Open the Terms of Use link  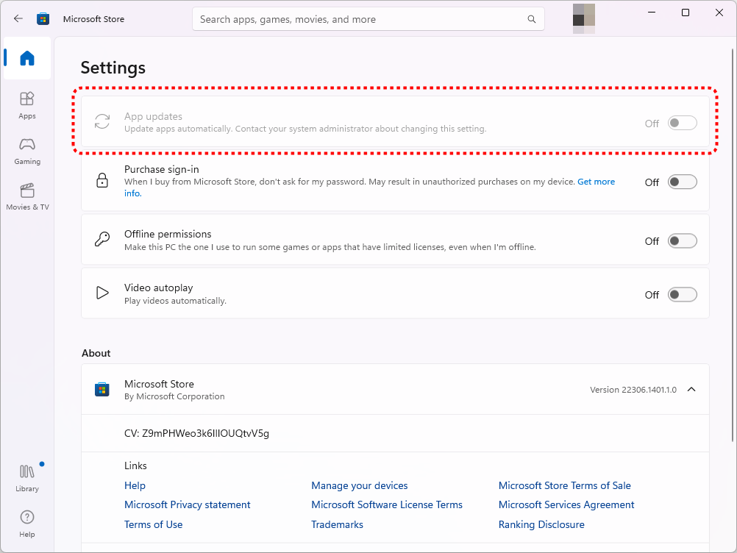click(x=153, y=524)
